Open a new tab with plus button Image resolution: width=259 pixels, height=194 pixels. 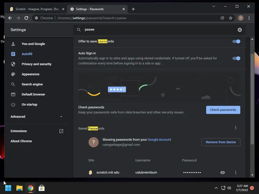[x=133, y=9]
